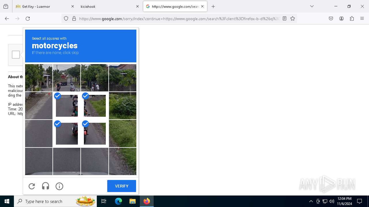Launch Microsoft Edge from taskbar

point(118,201)
